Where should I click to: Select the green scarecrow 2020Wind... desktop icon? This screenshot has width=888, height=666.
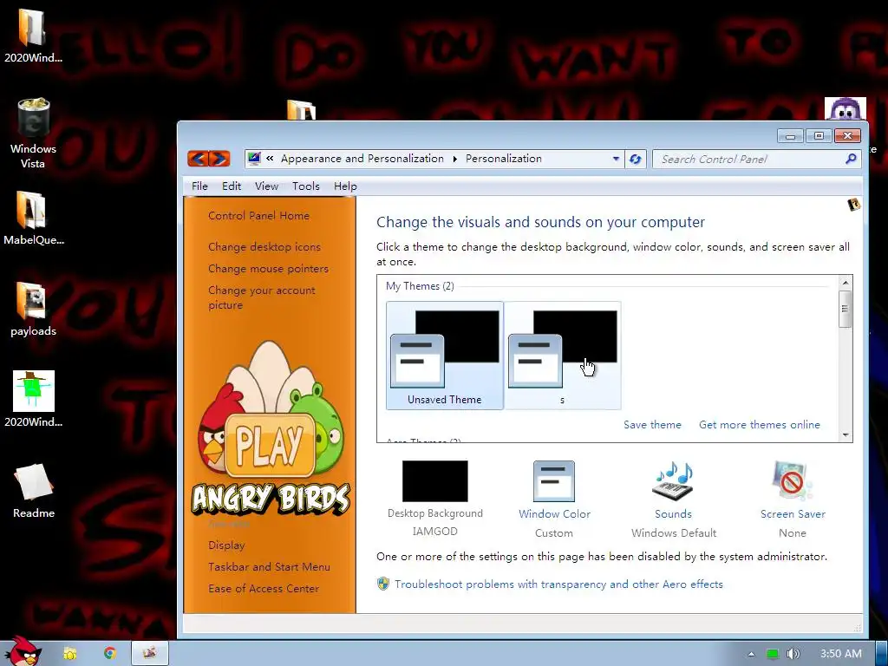34,399
